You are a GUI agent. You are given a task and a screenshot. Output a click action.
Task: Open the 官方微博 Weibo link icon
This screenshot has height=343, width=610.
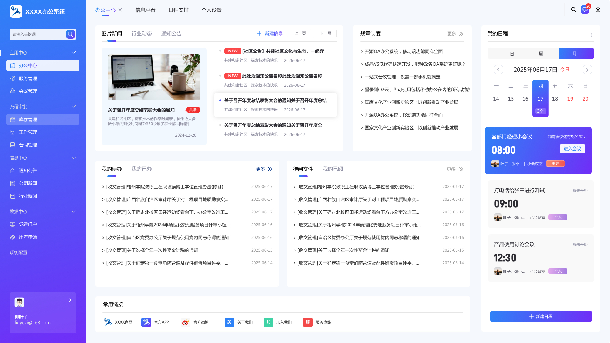click(185, 322)
